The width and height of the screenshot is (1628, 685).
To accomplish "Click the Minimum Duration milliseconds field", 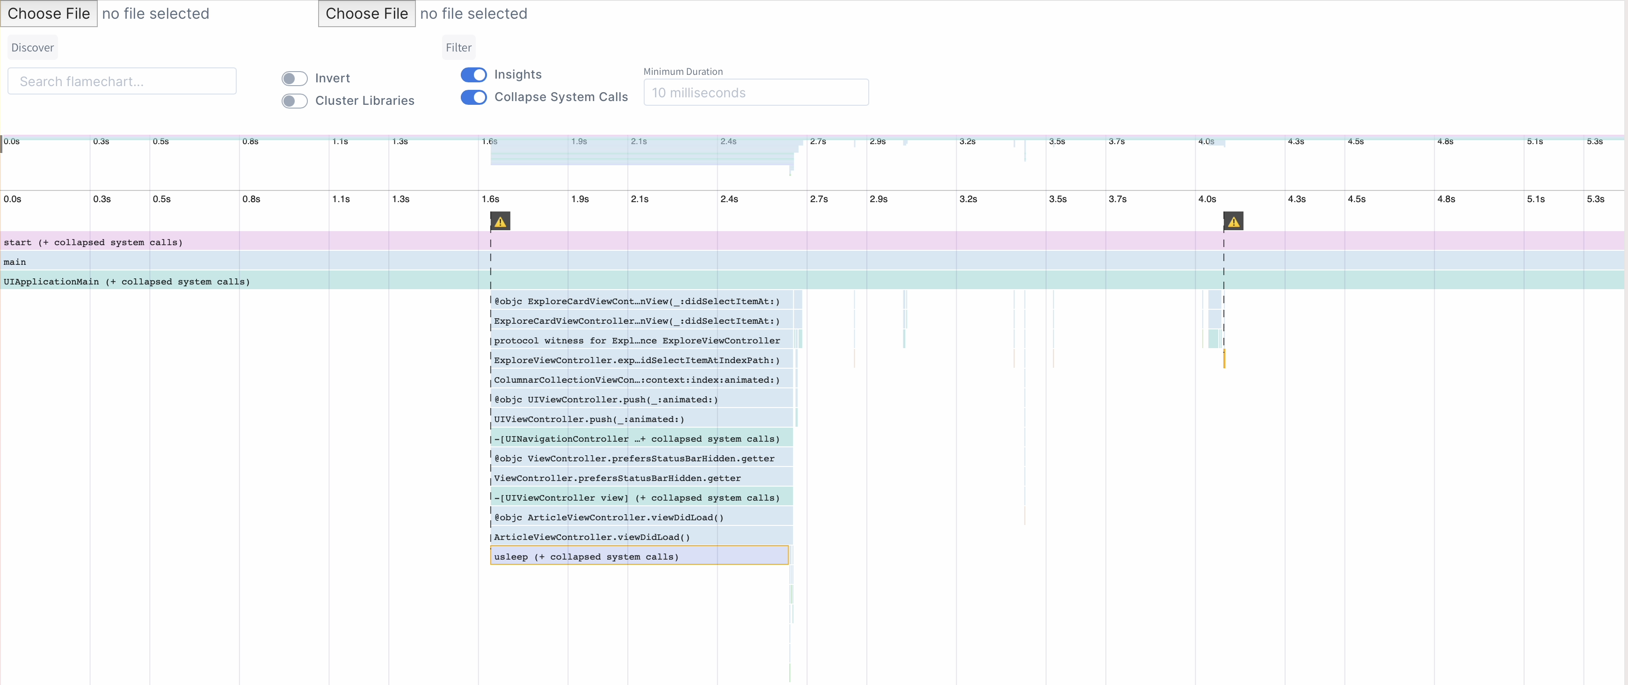I will 756,93.
